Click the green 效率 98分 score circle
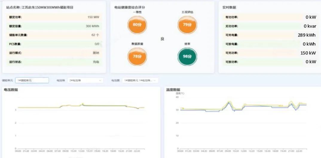The height and width of the screenshot is (158, 321). (187, 56)
